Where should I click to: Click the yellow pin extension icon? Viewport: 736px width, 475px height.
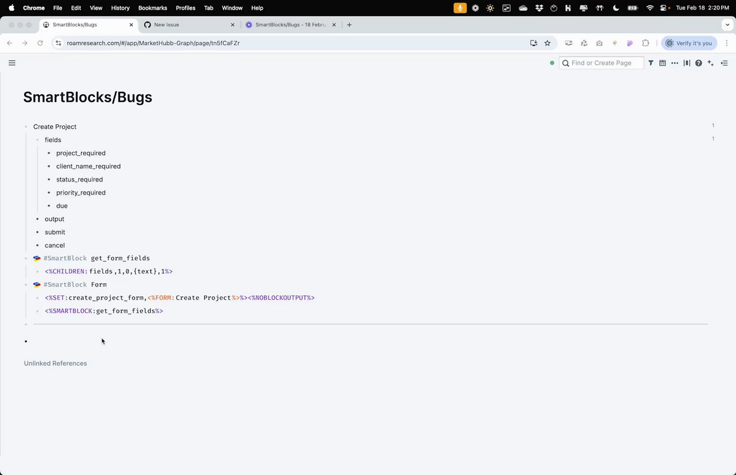point(615,43)
